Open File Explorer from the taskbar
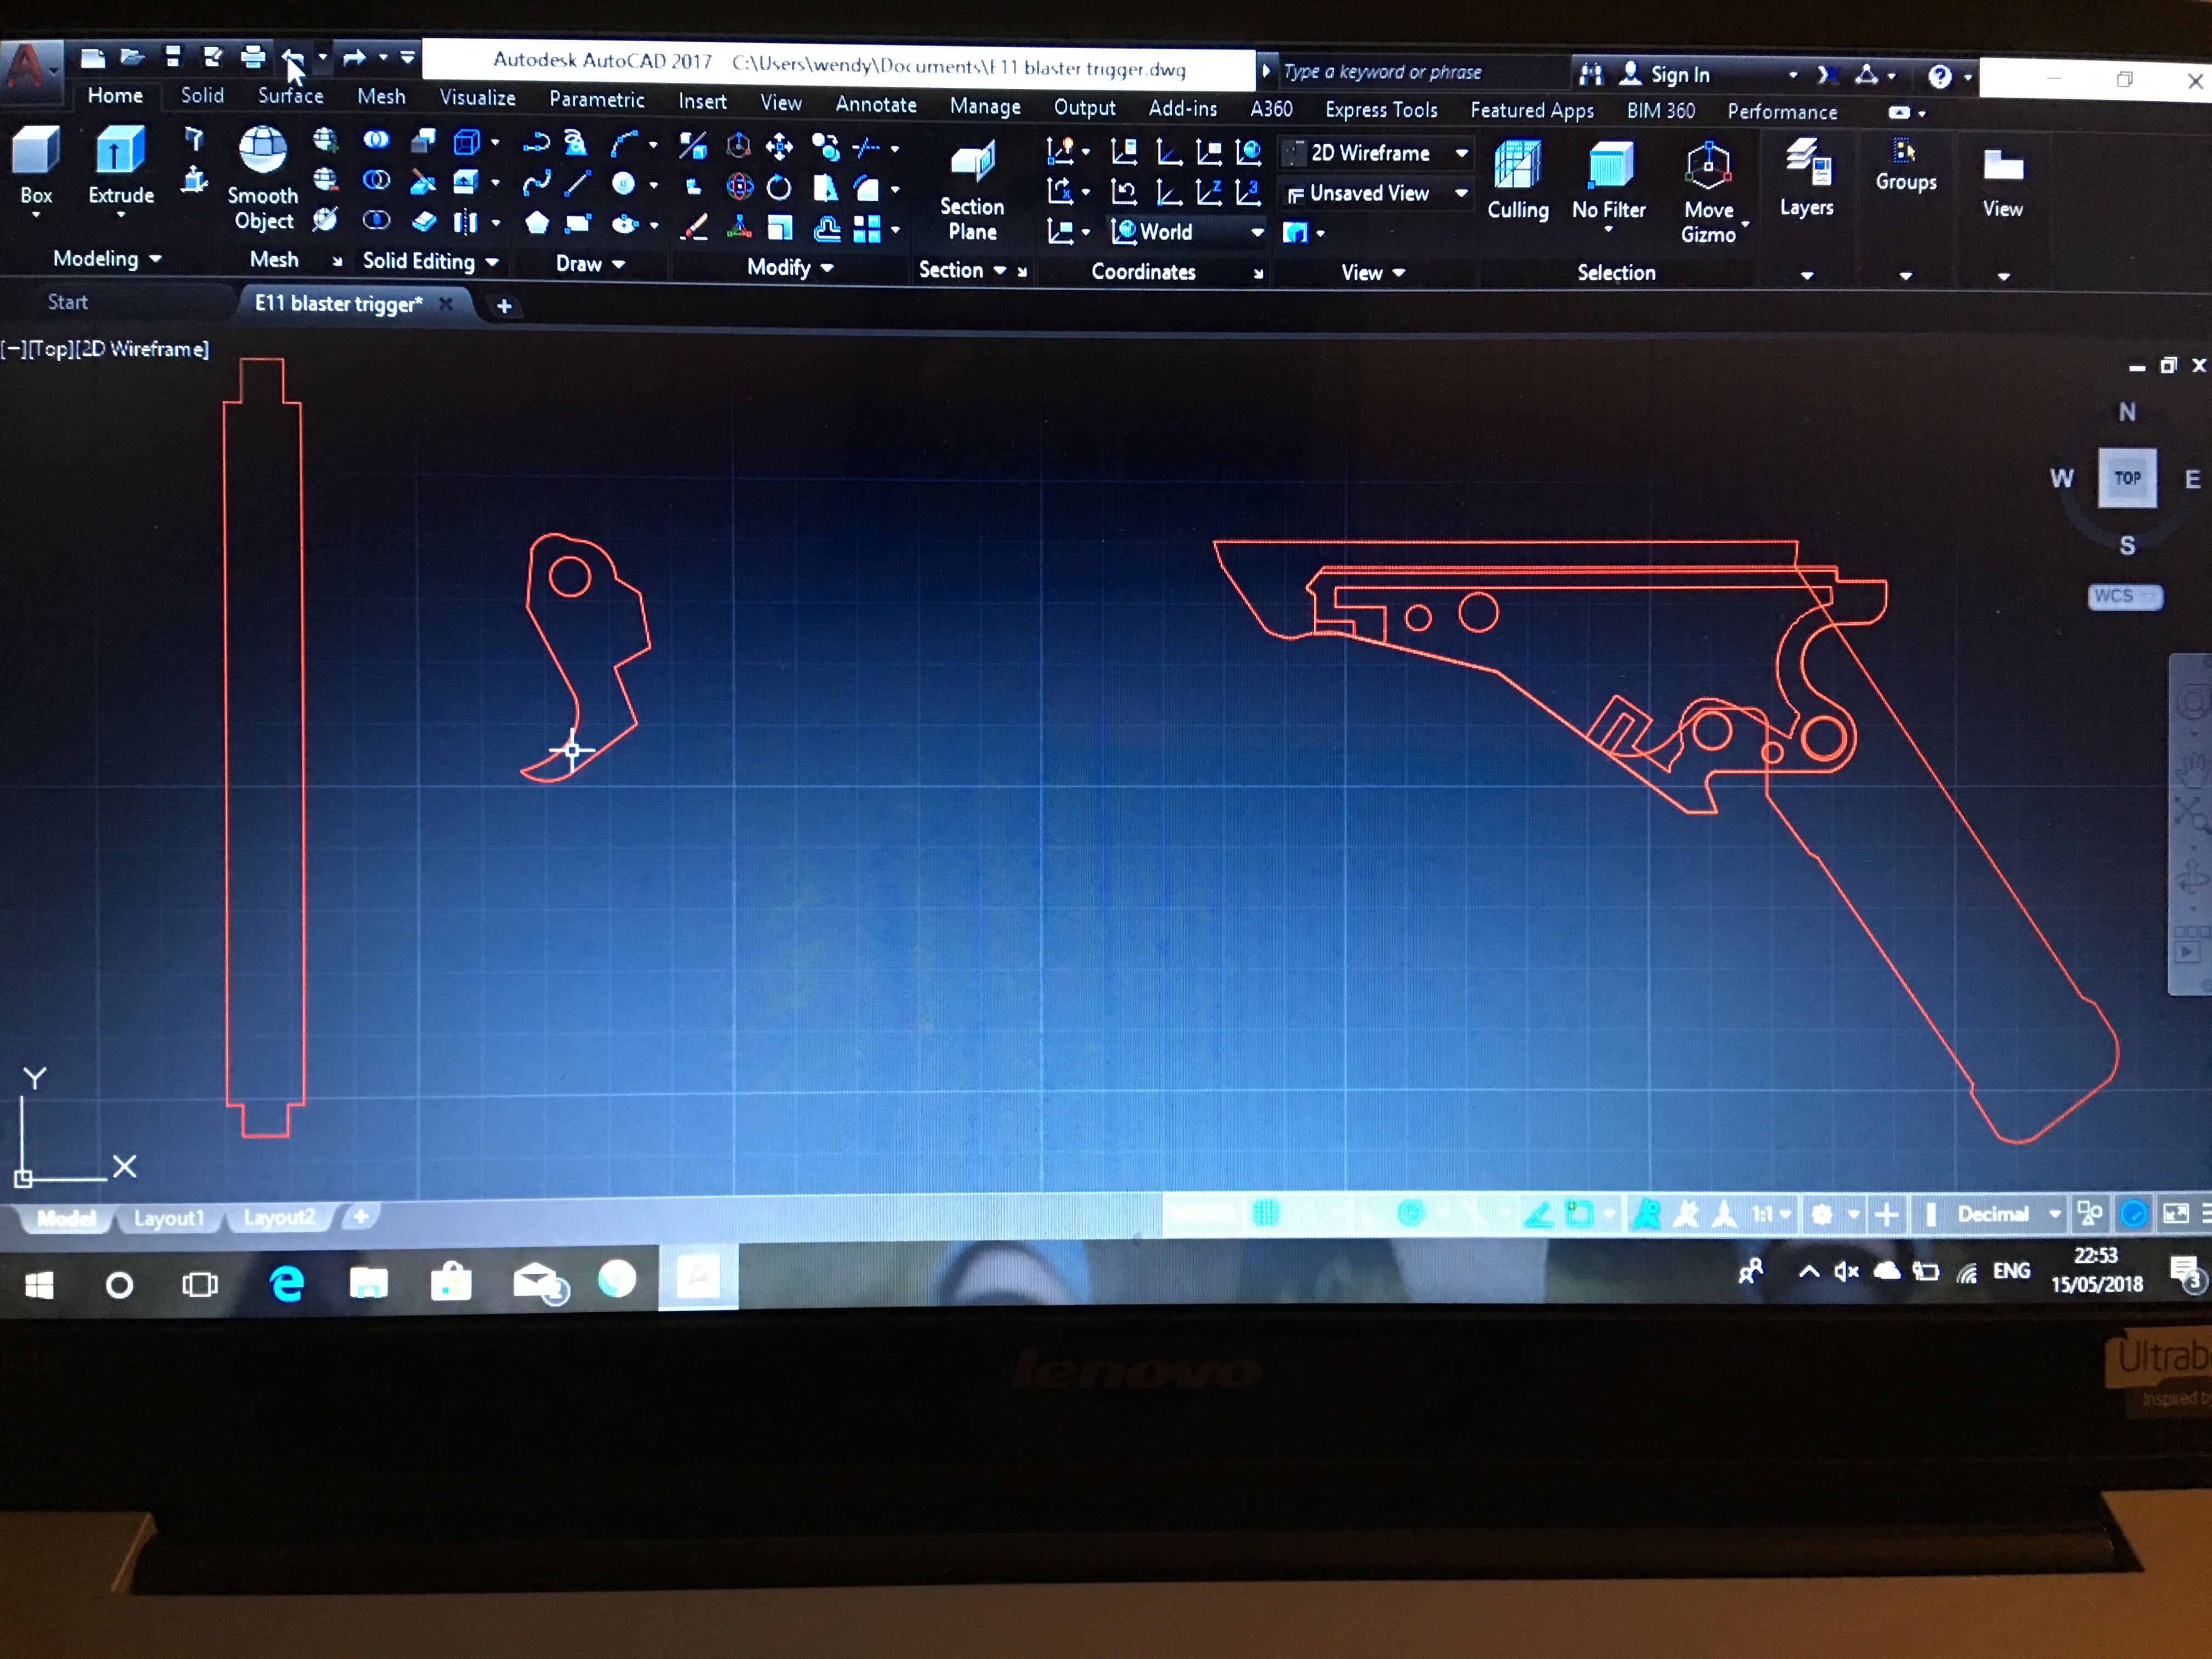The width and height of the screenshot is (2212, 1659). (369, 1282)
